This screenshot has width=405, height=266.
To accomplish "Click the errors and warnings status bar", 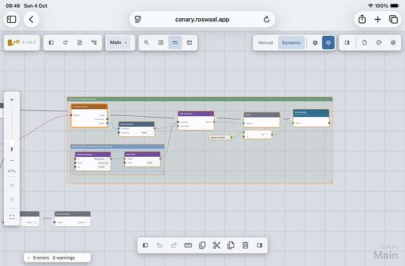I will pyautogui.click(x=58, y=258).
